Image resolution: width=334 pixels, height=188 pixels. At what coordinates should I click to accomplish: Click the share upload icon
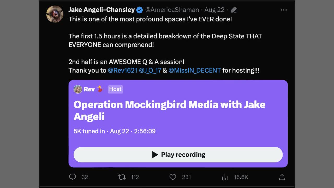(x=282, y=177)
